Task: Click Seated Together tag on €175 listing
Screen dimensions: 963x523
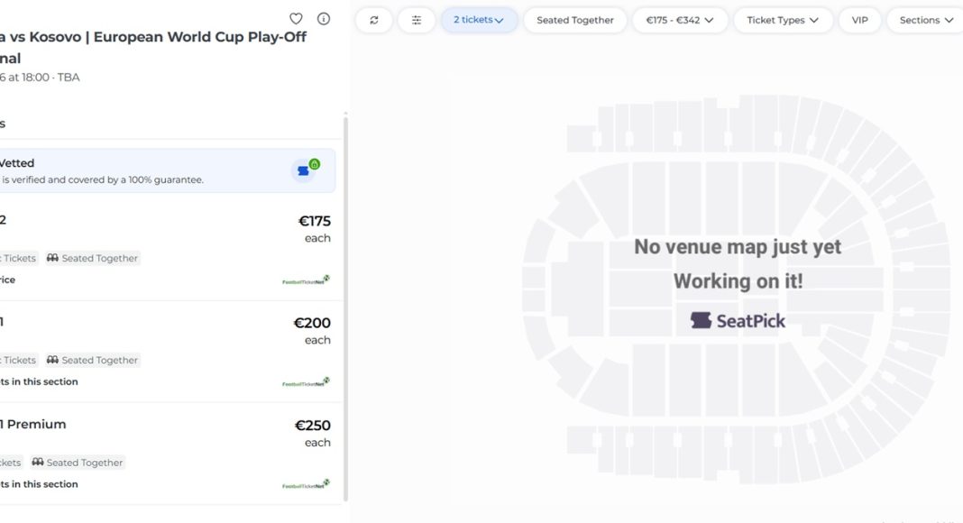Action: pos(93,258)
